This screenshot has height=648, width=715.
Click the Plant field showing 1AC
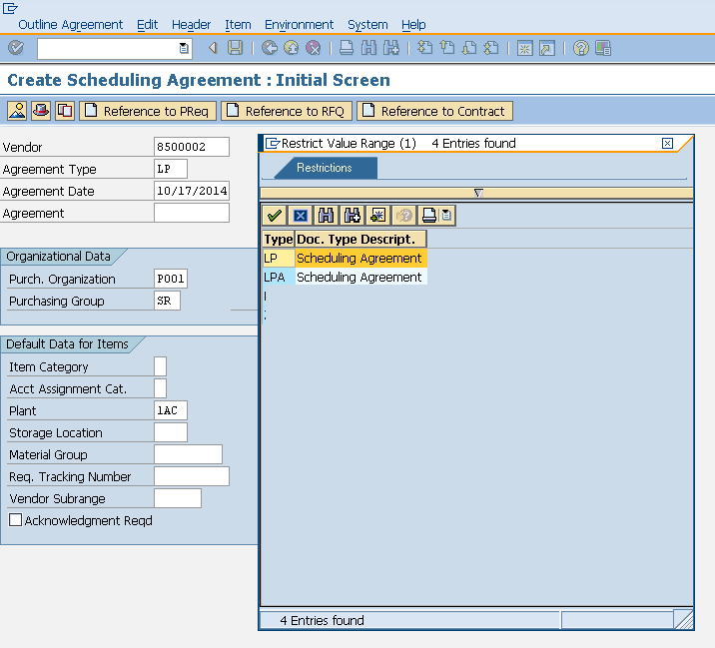coord(171,410)
